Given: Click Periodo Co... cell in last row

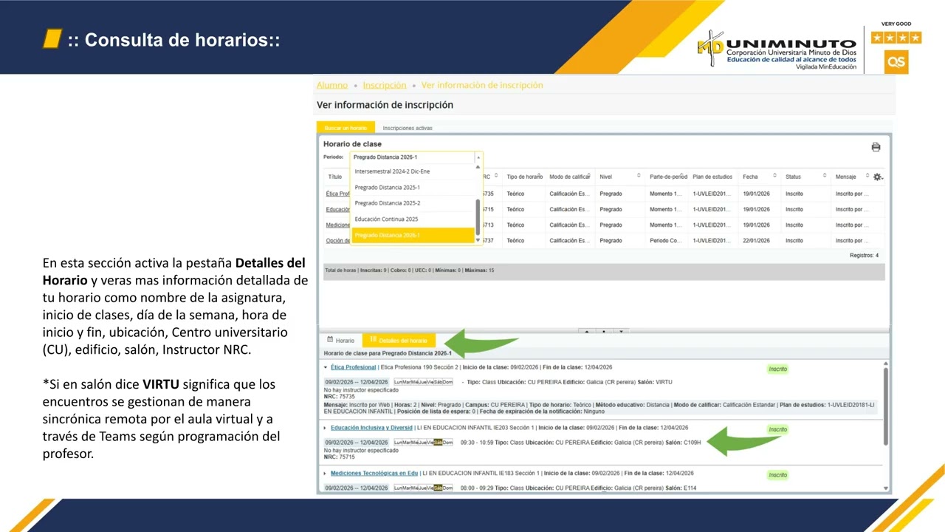Looking at the screenshot, I should [x=666, y=240].
